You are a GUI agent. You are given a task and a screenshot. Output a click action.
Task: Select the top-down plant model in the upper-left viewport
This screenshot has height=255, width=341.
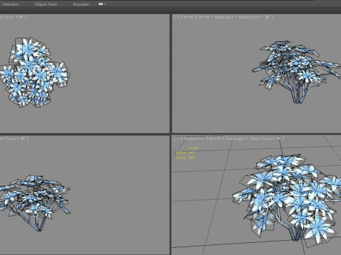(35, 72)
